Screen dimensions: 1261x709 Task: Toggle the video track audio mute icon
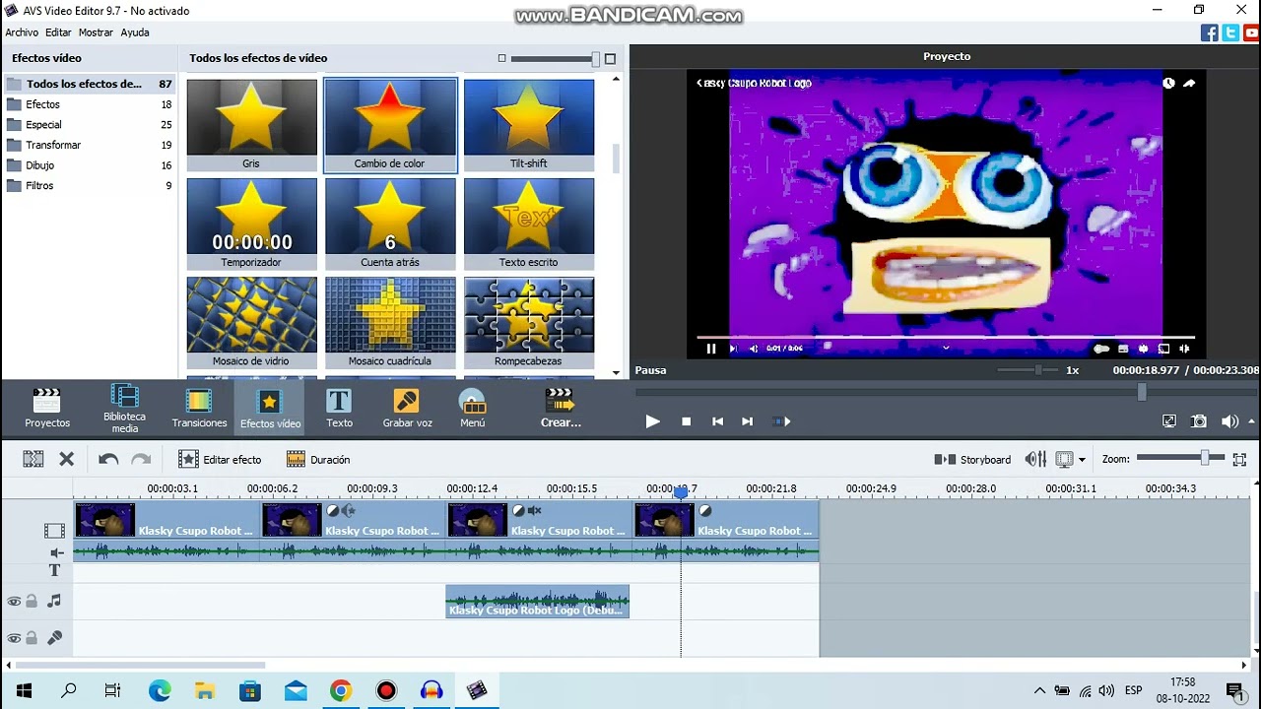pyautogui.click(x=56, y=553)
